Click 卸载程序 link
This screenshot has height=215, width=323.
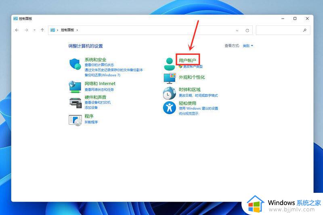91,122
